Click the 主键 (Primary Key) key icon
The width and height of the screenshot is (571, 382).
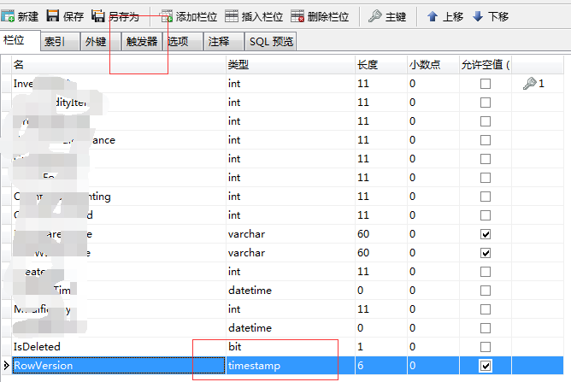coord(375,15)
